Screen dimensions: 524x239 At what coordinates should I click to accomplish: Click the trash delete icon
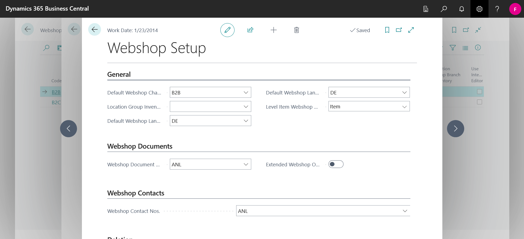297,30
